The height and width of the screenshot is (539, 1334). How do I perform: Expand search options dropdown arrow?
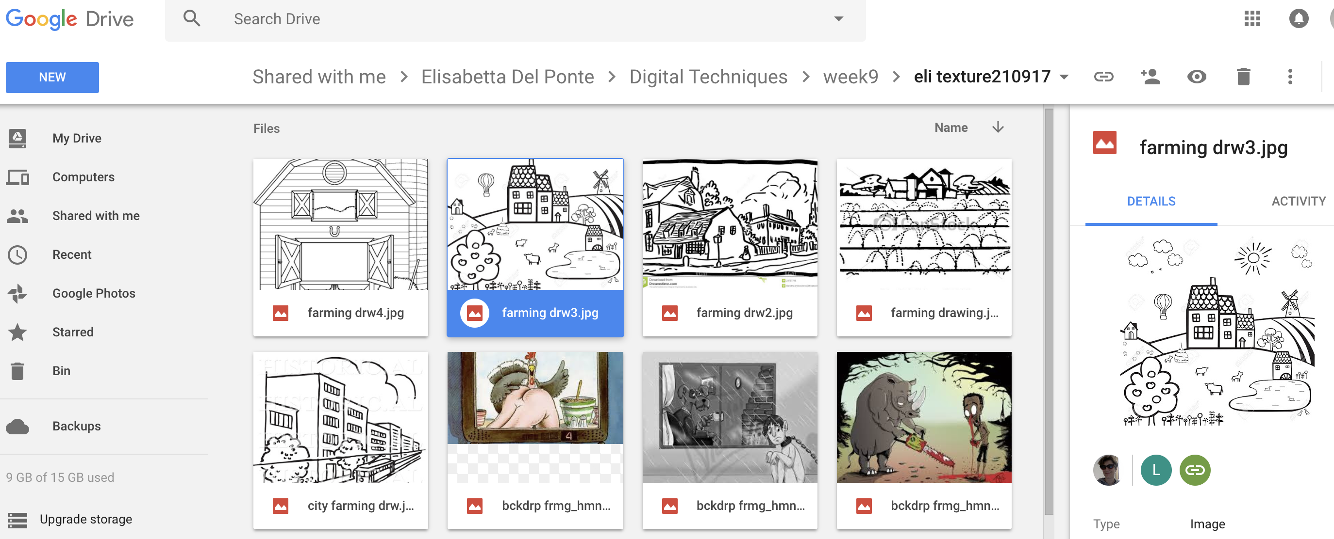(x=838, y=18)
